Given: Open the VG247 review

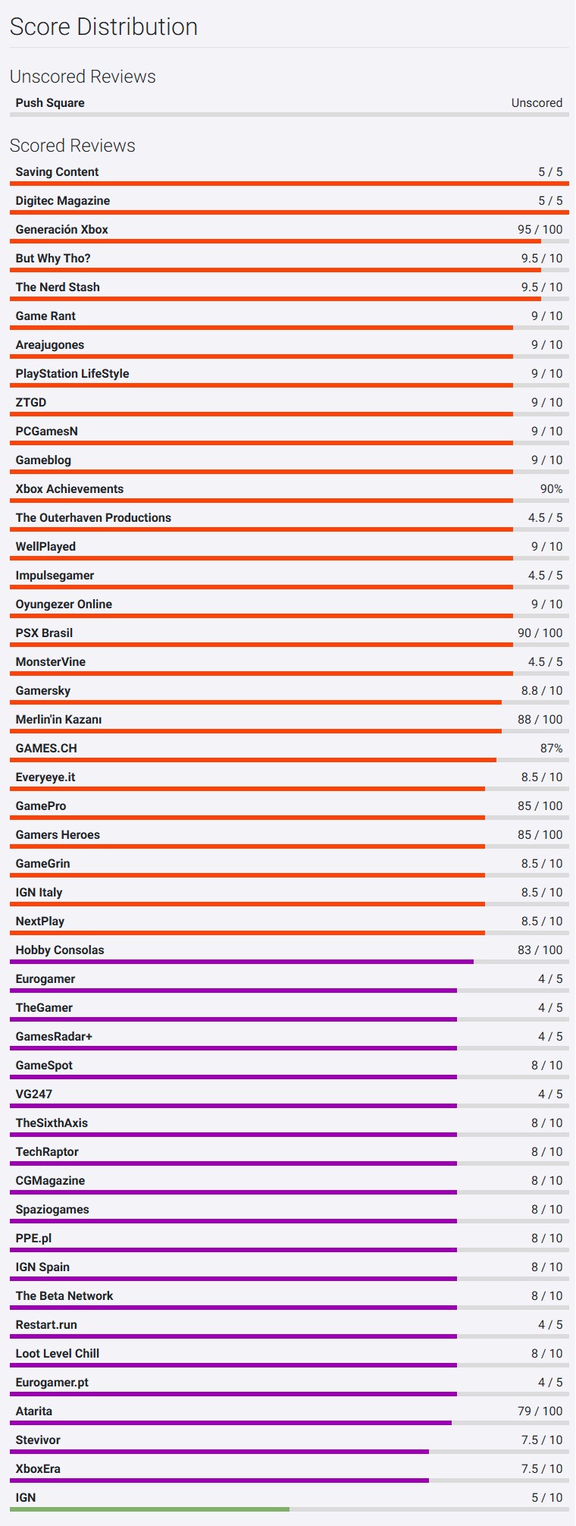Looking at the screenshot, I should 34,1094.
